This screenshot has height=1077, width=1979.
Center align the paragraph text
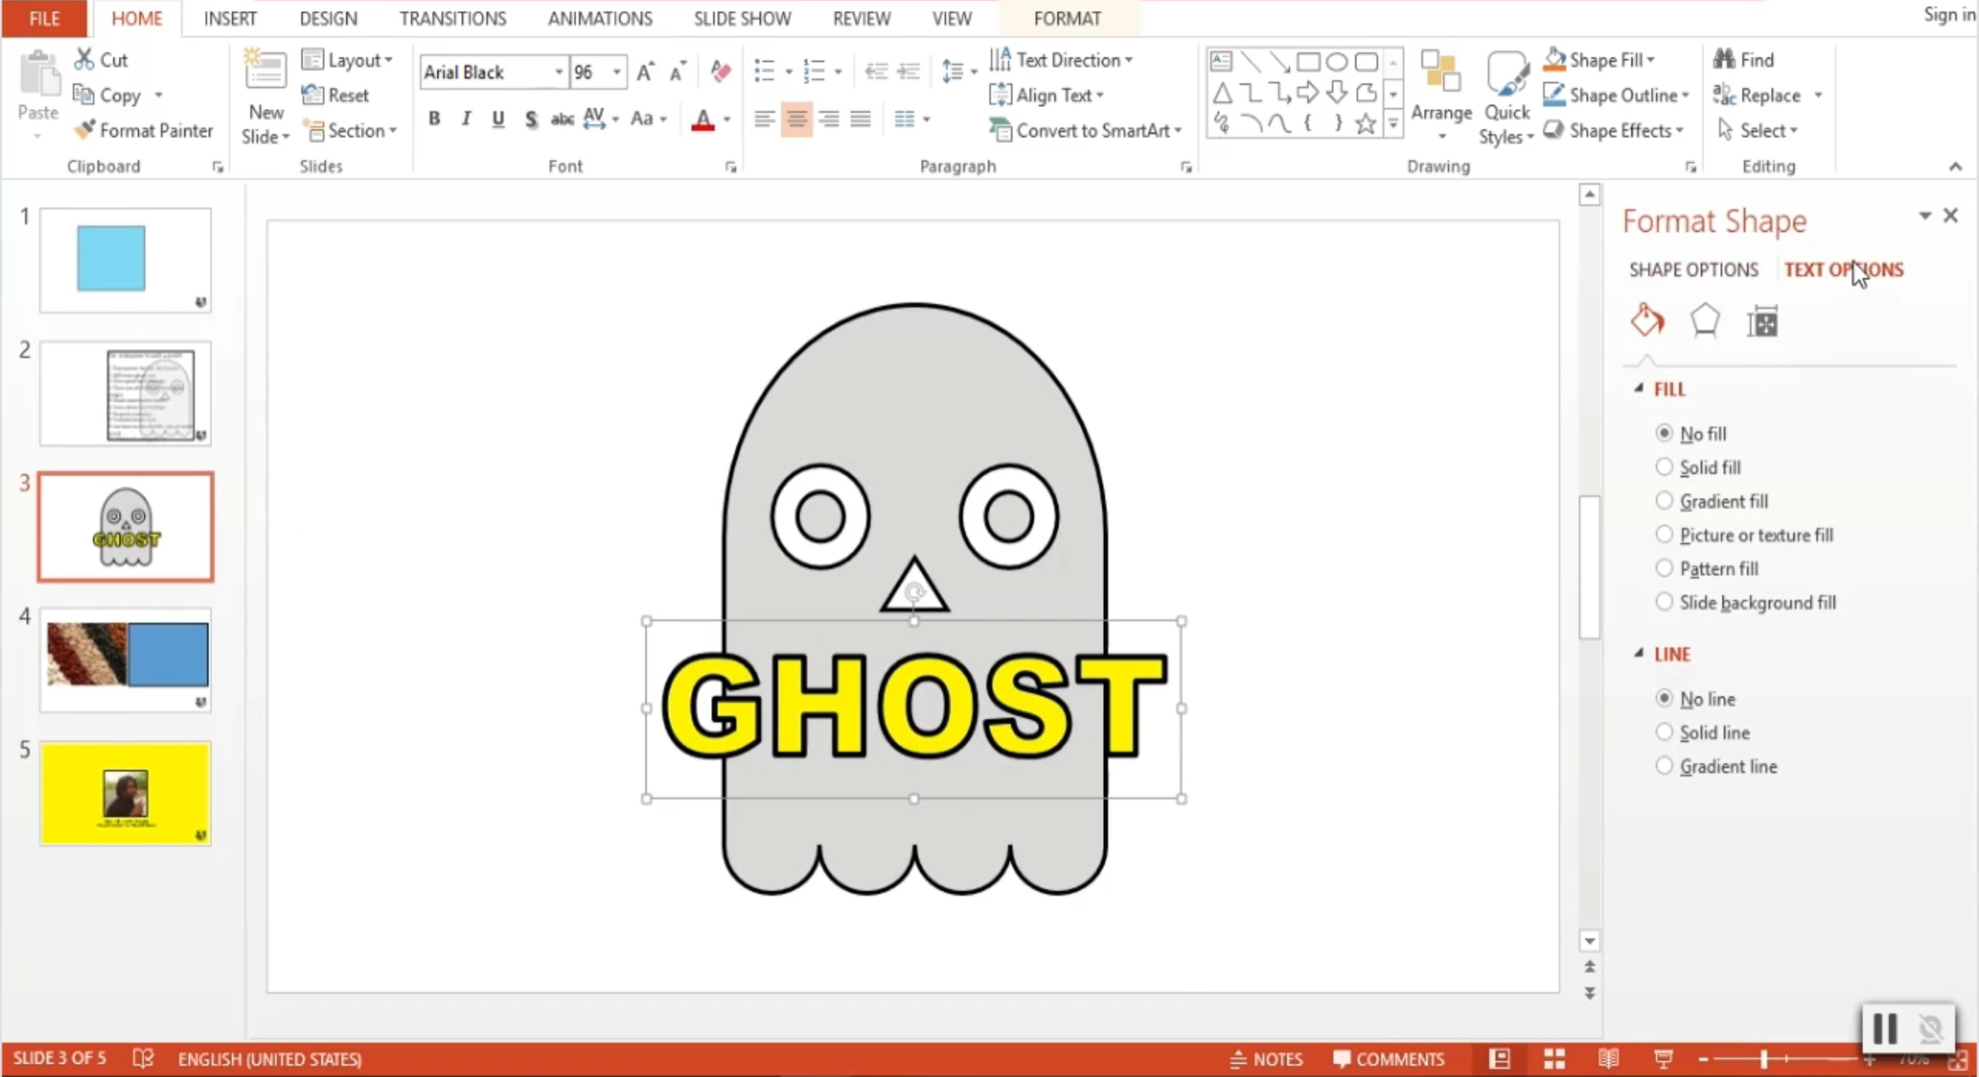tap(796, 119)
